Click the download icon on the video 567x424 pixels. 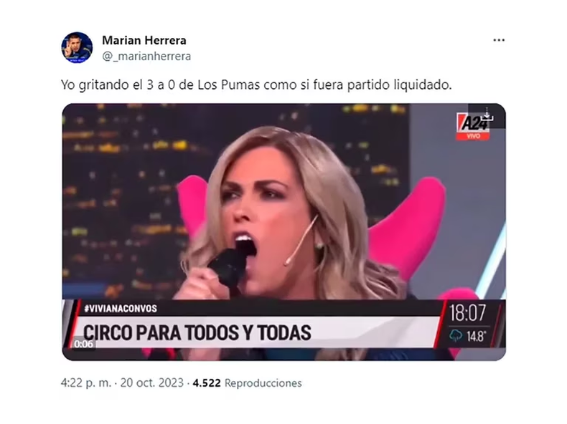point(487,114)
